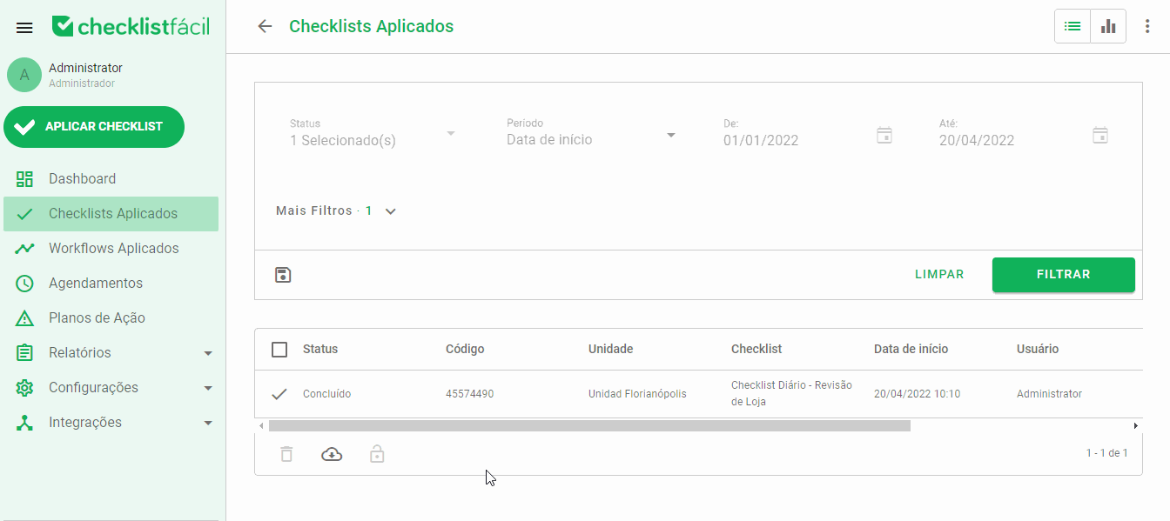Screen dimensions: 1170x521
Task: Open the 'Até' date calendar picker
Action: click(x=1100, y=135)
